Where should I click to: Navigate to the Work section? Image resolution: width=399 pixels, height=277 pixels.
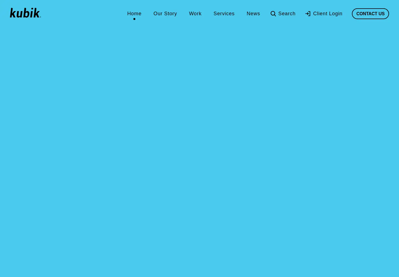click(x=195, y=14)
